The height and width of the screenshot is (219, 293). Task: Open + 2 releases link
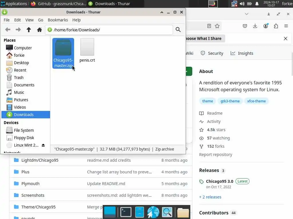click(x=210, y=197)
